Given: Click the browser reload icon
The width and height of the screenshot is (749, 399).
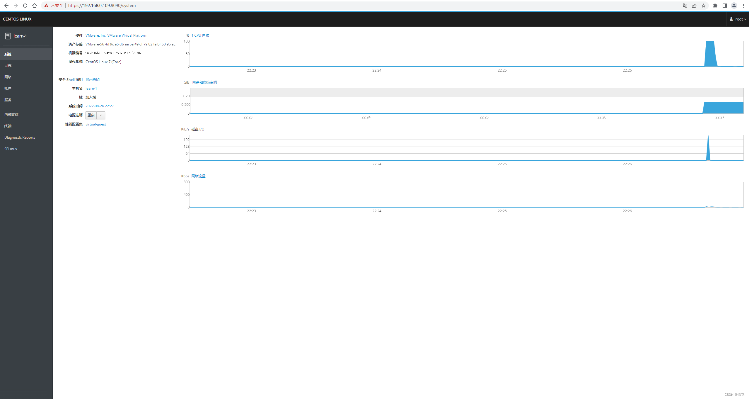Looking at the screenshot, I should point(25,6).
